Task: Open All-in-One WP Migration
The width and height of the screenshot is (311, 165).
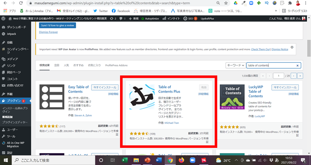Action: [16, 144]
